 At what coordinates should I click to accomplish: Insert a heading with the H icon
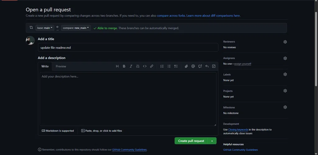click(x=117, y=66)
